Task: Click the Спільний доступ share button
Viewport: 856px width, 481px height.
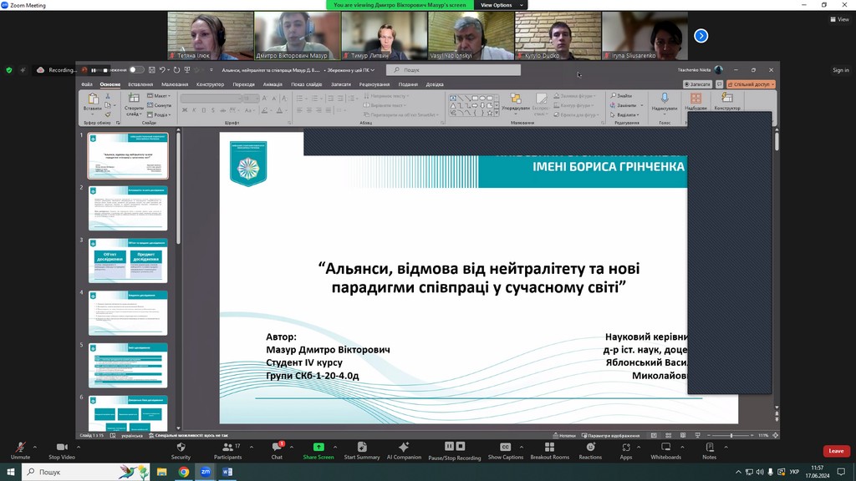Action: click(x=751, y=84)
